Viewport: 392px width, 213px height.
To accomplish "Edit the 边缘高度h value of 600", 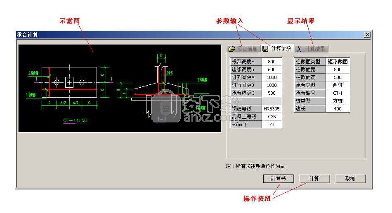I will click(x=272, y=69).
